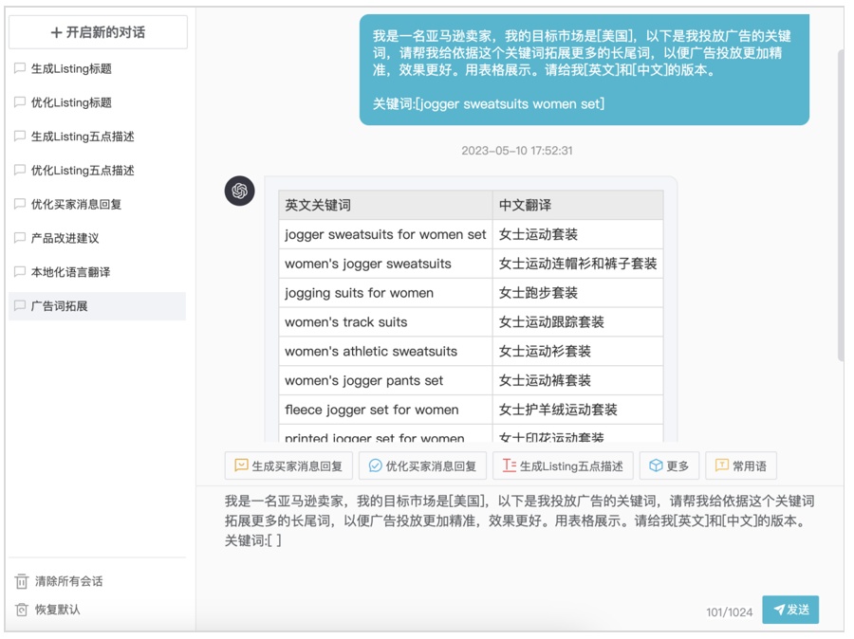This screenshot has width=854, height=639.
Task: Click the checkmark icon on 优化买家消息回复 shortcut
Action: [375, 466]
